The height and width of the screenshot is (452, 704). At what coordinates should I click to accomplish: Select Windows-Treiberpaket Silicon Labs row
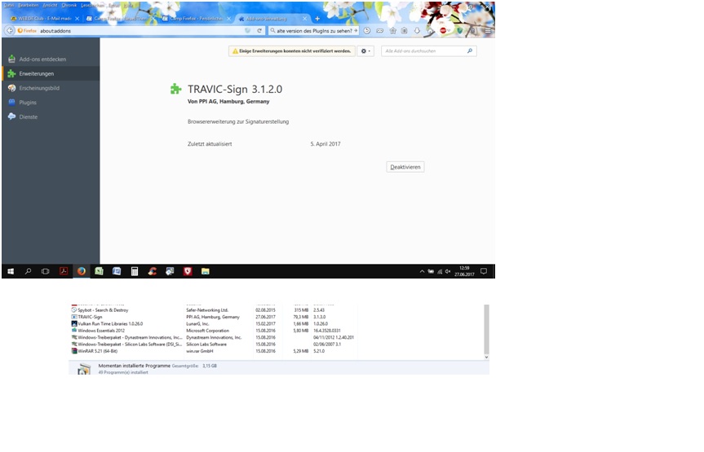tap(213, 344)
